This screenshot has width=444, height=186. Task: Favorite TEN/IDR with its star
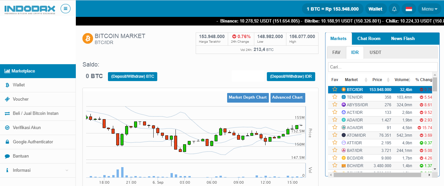click(x=335, y=97)
